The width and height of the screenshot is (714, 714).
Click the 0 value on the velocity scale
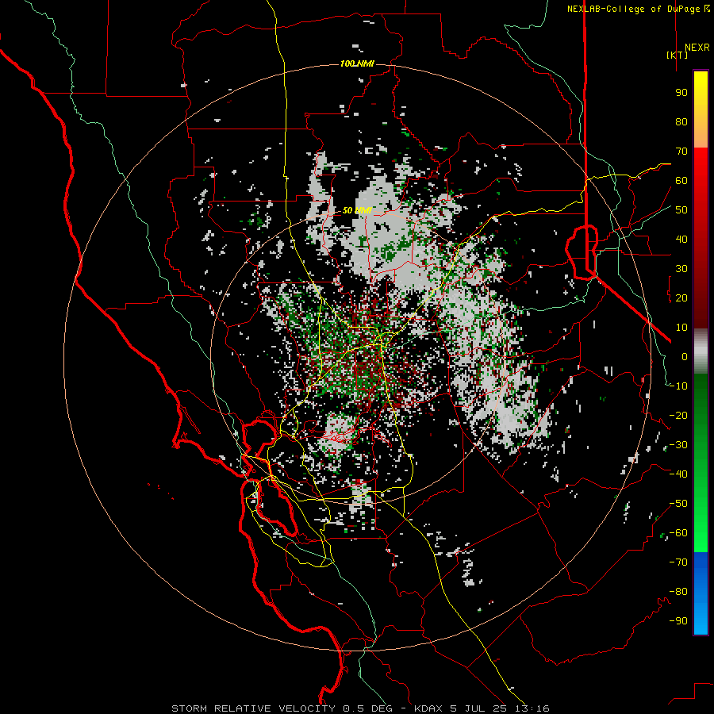685,357
